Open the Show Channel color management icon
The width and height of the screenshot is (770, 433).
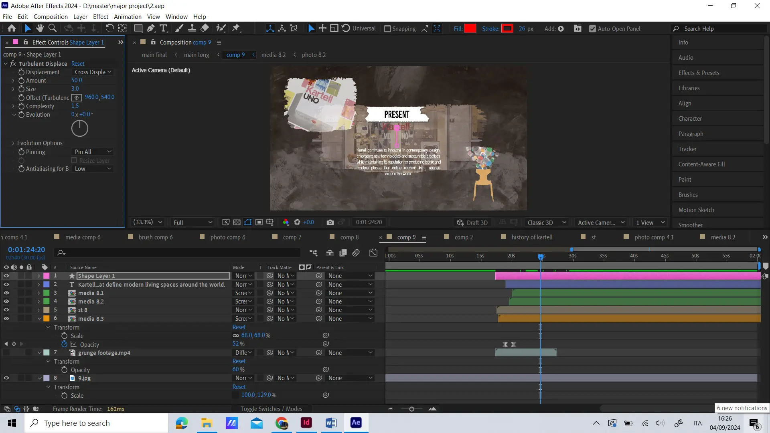click(x=286, y=223)
